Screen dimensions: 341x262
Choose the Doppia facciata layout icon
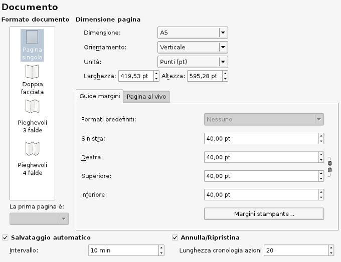click(32, 72)
